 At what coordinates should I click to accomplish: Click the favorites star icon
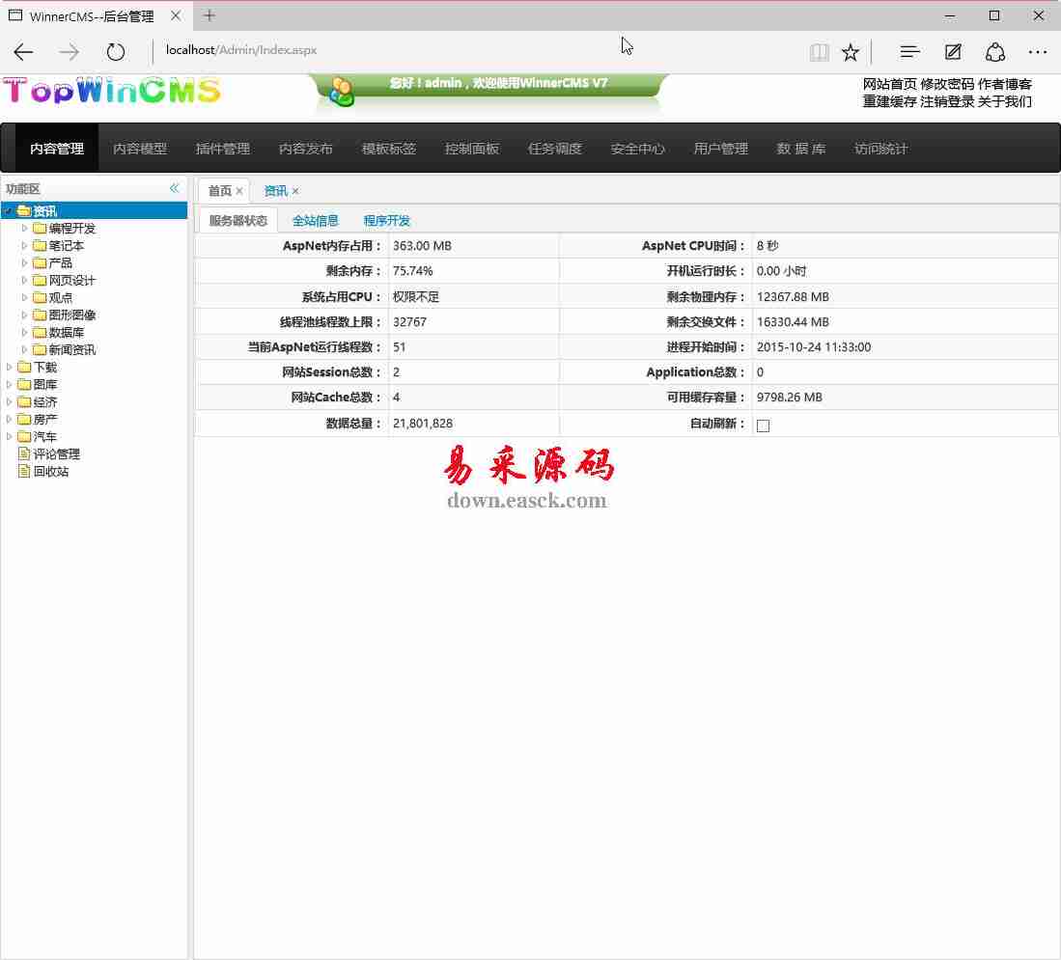850,52
